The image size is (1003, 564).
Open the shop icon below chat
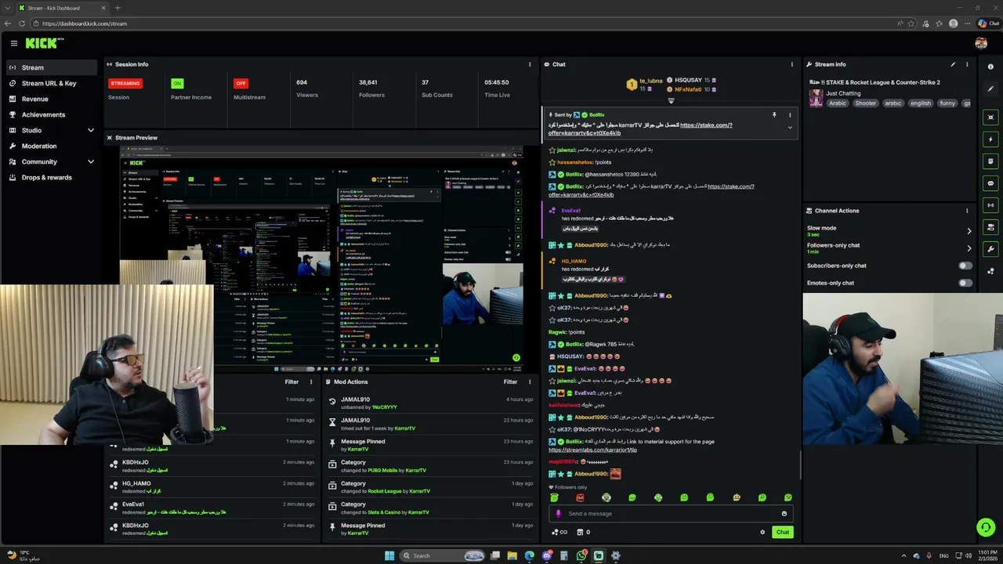pos(580,533)
